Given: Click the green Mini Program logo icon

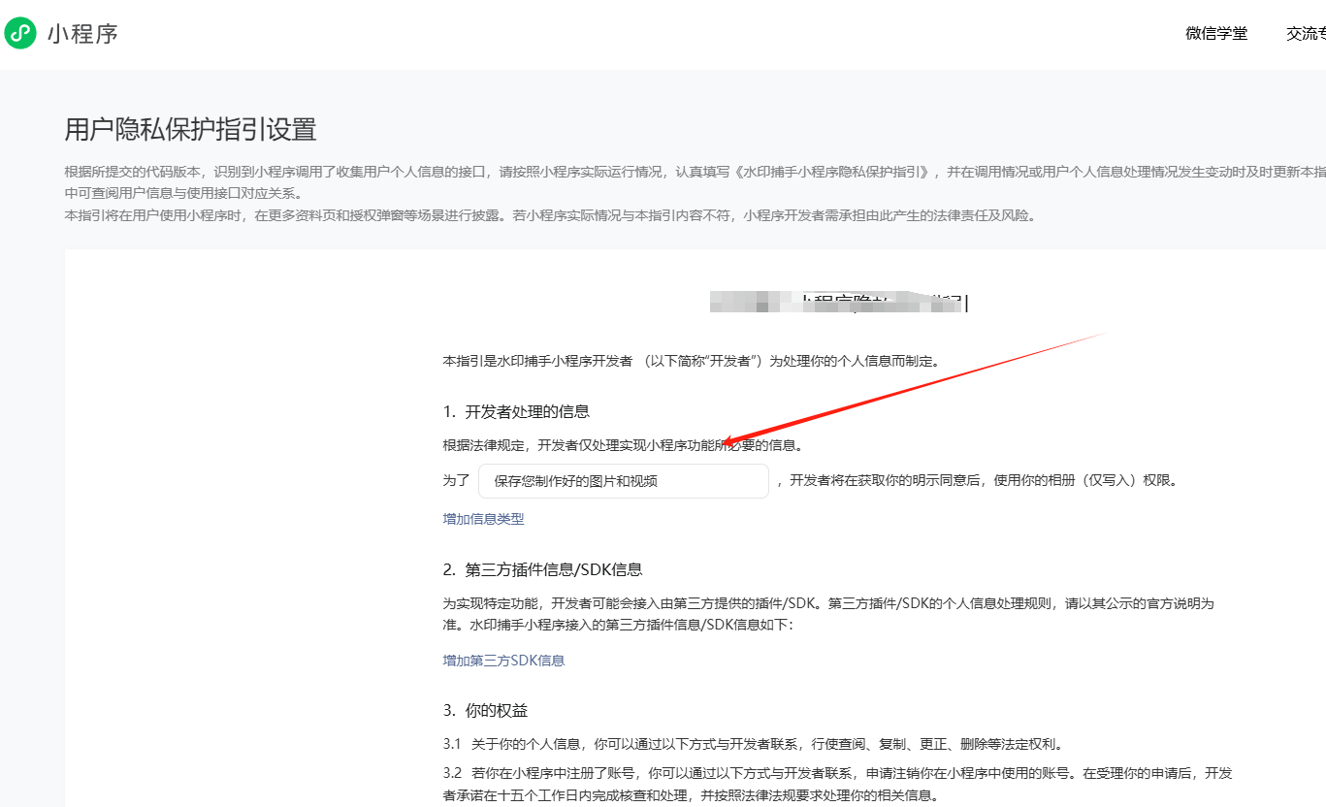Looking at the screenshot, I should [x=19, y=34].
